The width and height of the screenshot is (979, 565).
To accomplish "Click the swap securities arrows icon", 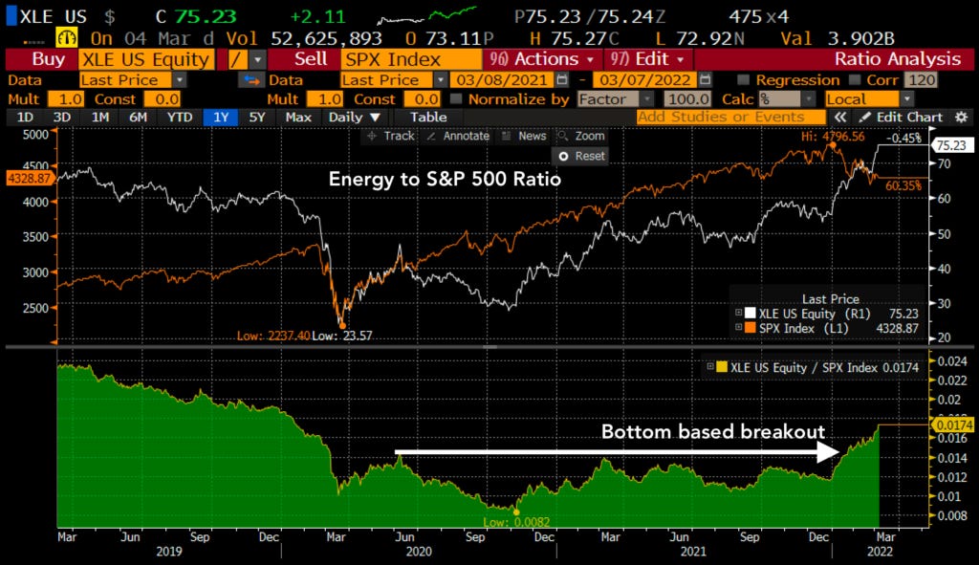I will [251, 80].
